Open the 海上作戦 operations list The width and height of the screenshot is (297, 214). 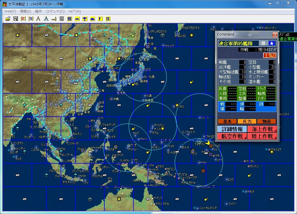[262, 129]
